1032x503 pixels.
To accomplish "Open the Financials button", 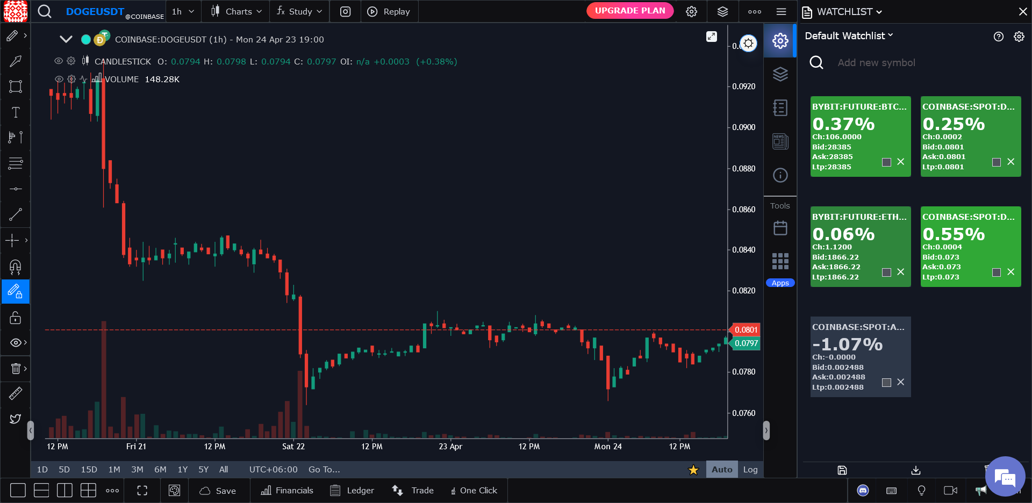I will point(286,491).
